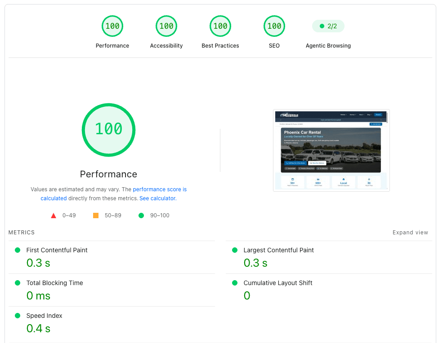Select the 0.3 s Largest Contentful Paint value

(x=256, y=263)
